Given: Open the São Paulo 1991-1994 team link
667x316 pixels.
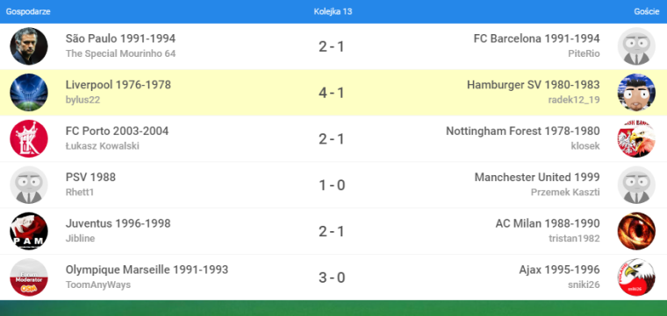Looking at the screenshot, I should (120, 39).
